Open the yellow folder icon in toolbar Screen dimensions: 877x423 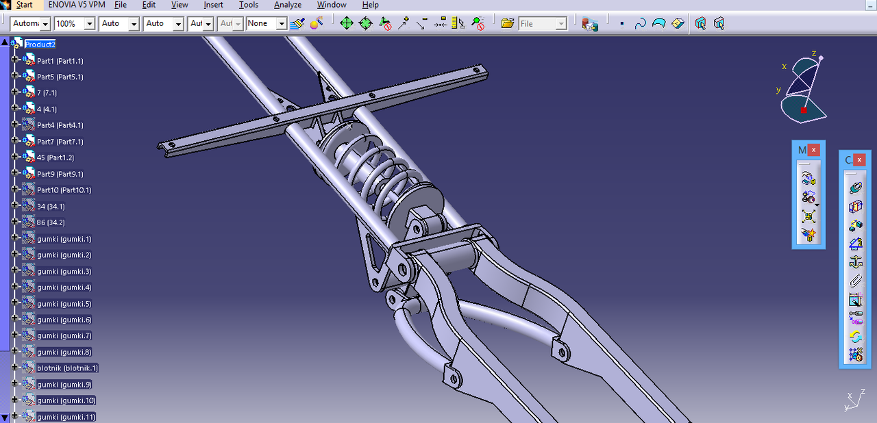tap(507, 23)
